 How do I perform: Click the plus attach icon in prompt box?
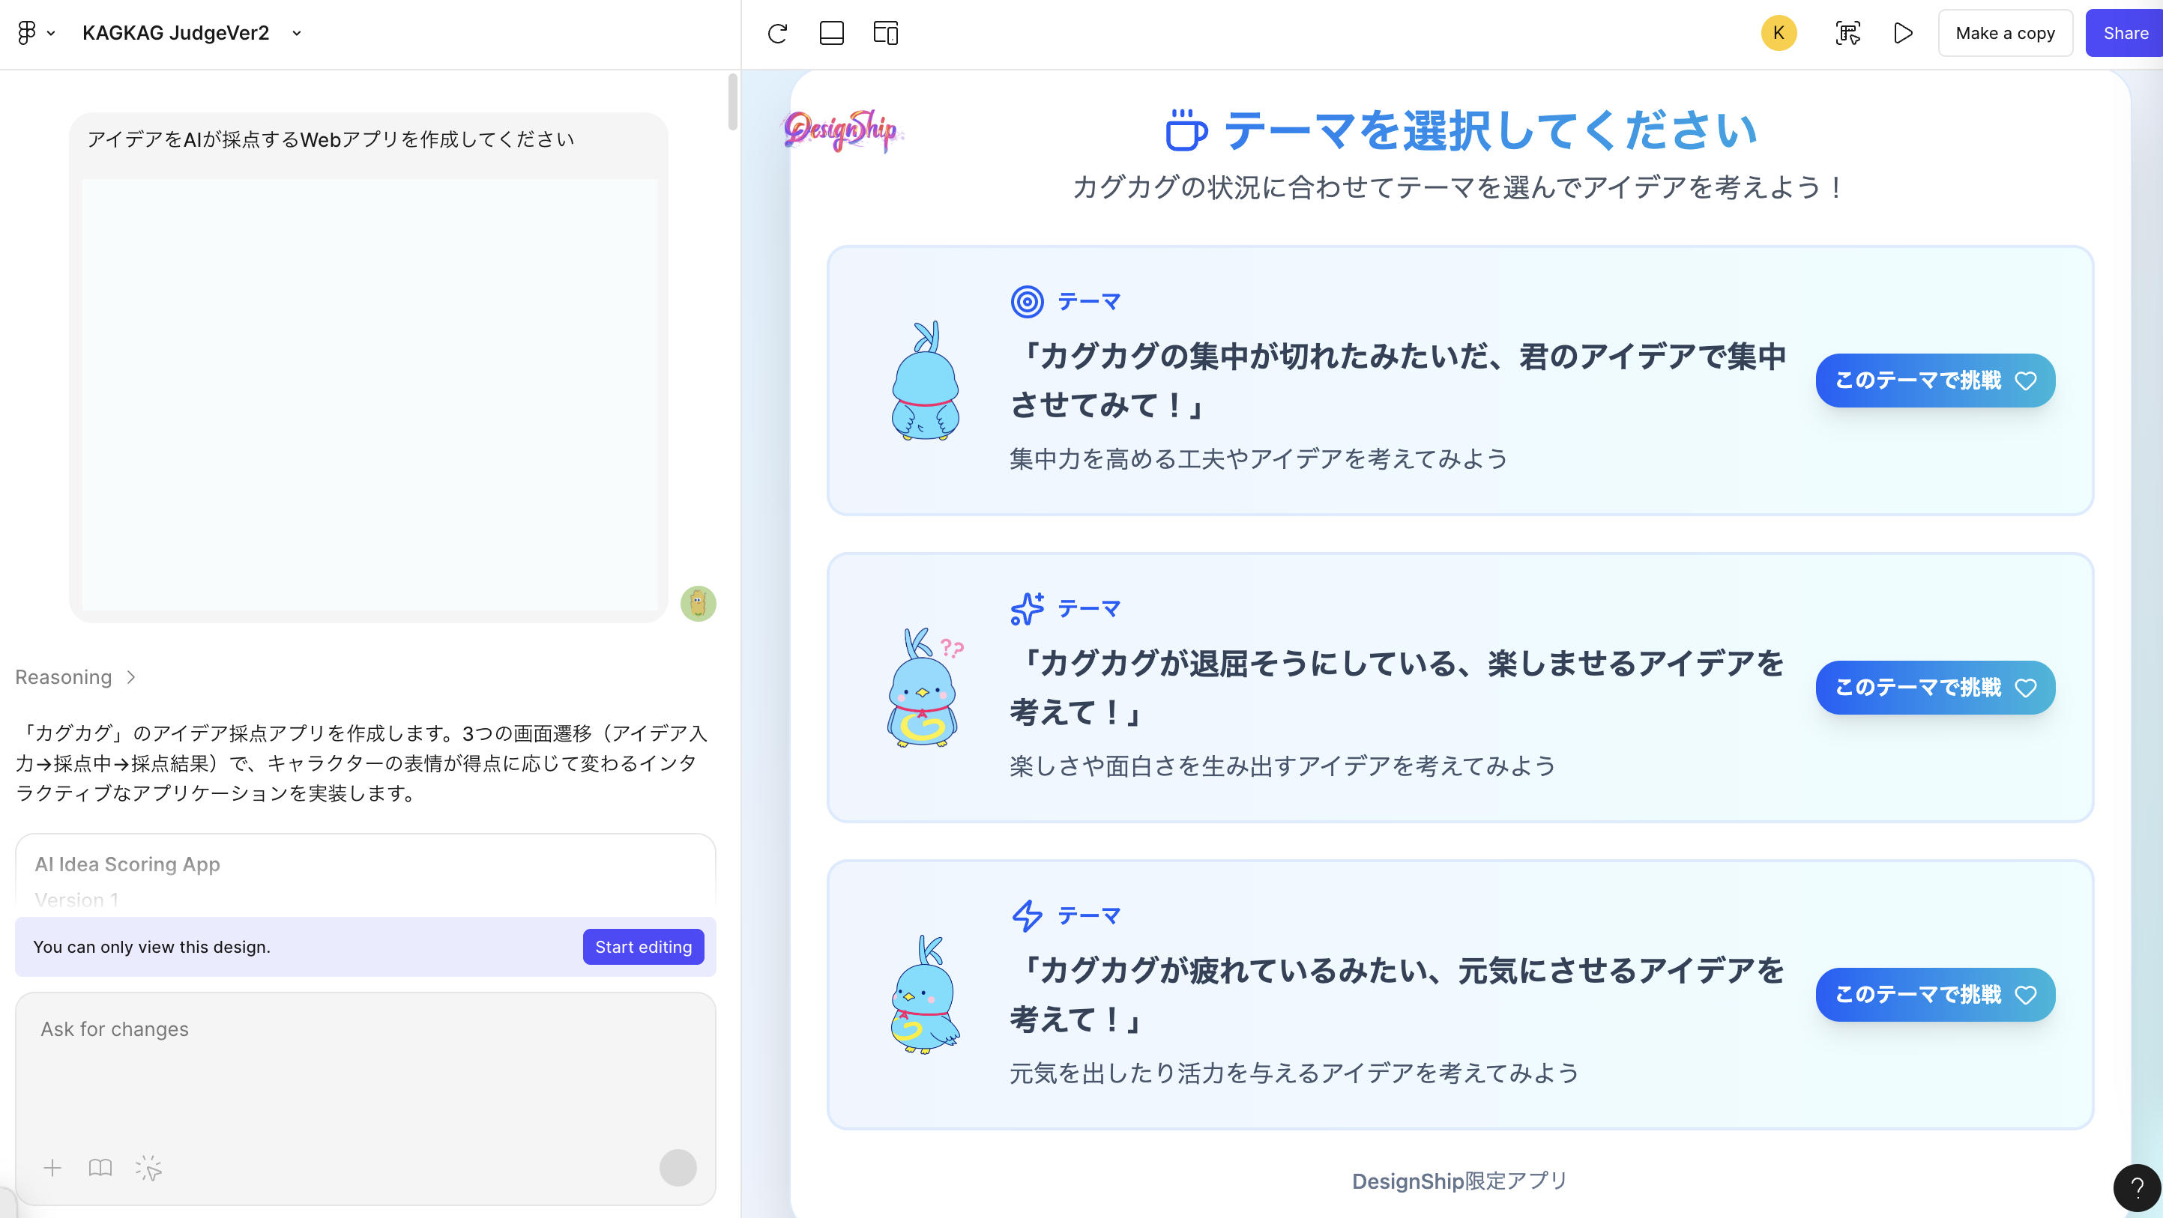tap(52, 1168)
